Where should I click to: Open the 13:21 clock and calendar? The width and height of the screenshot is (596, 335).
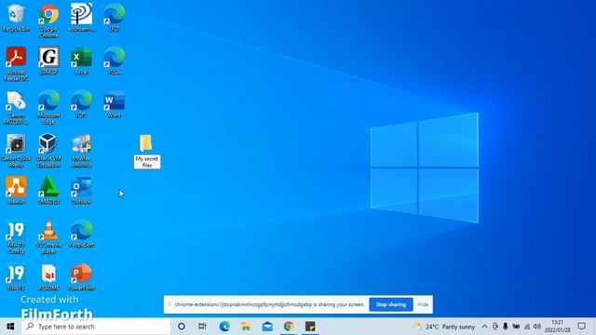(557, 327)
